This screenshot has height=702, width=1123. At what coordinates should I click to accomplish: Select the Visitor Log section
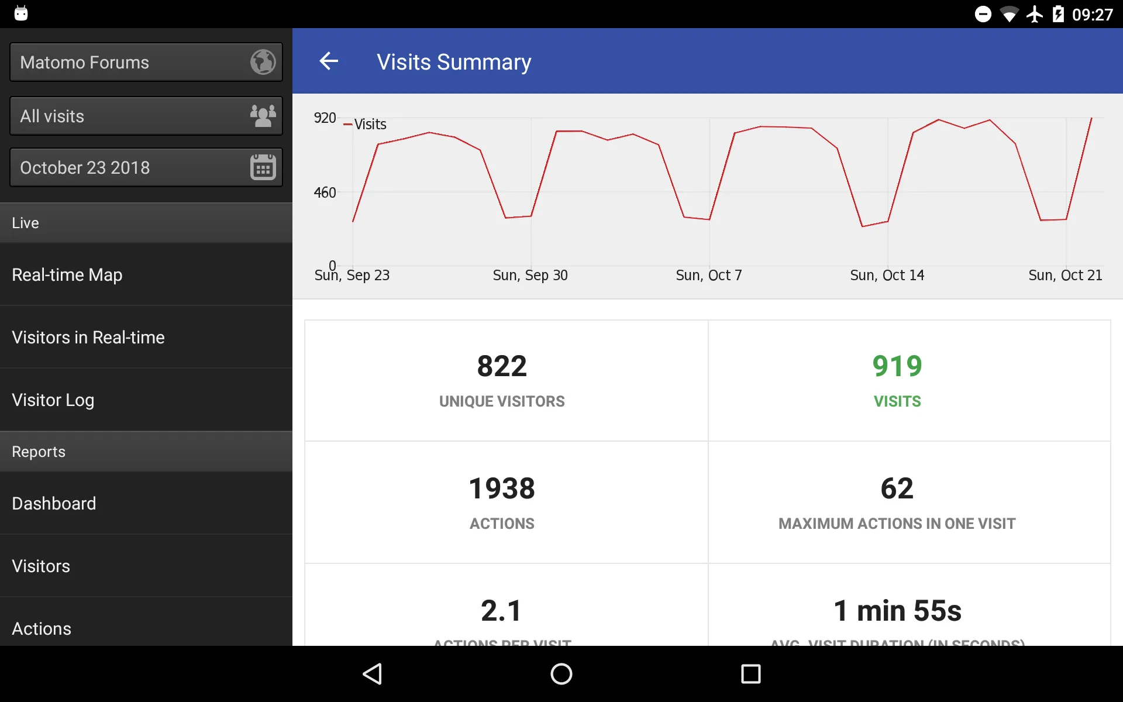point(53,400)
